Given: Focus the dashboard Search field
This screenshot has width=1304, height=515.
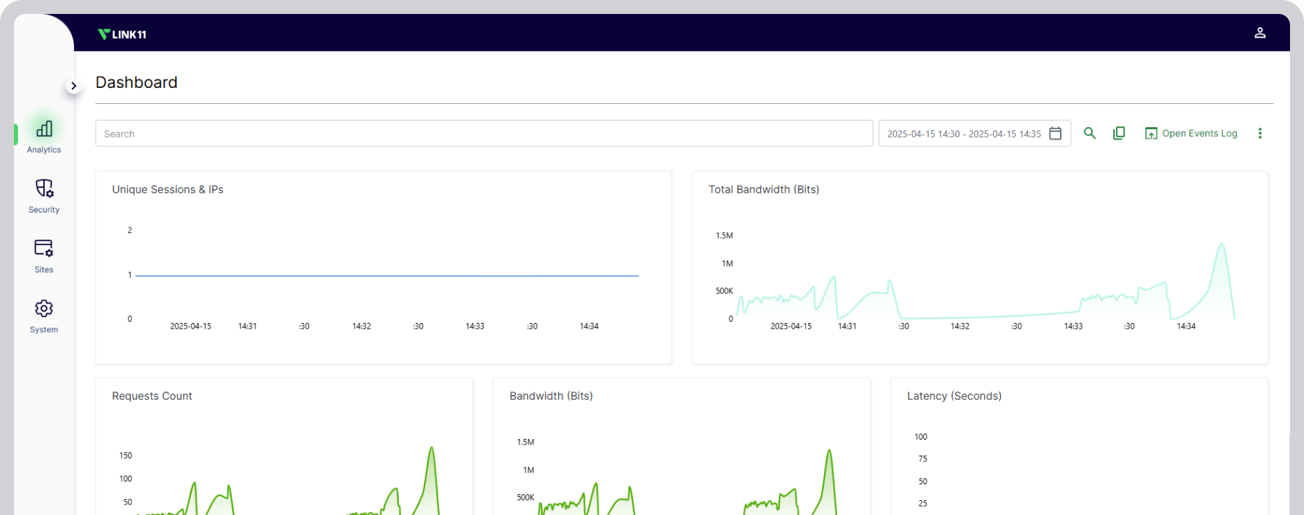Looking at the screenshot, I should point(484,133).
